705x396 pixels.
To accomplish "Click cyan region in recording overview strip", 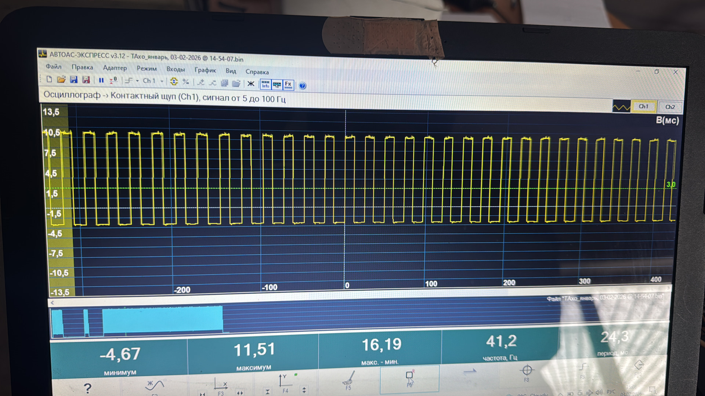I will tap(162, 319).
